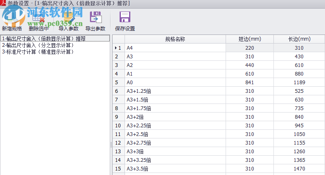The width and height of the screenshot is (325, 175).
Task: Click long side value 1365
Action: click(x=299, y=160)
